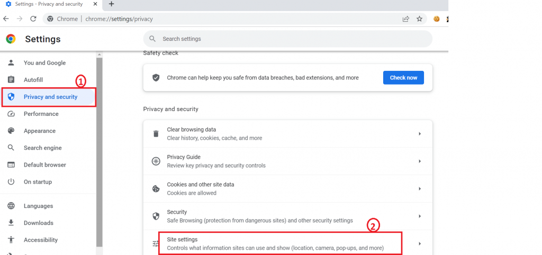Select Privacy and security in sidebar
The image size is (542, 255).
coord(50,97)
